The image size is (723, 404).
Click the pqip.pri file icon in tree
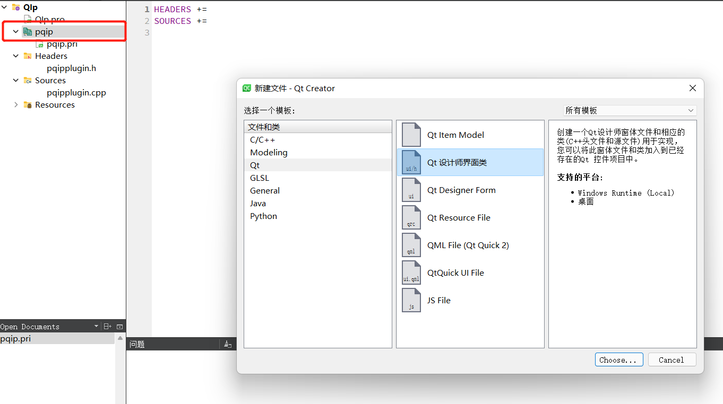(39, 44)
